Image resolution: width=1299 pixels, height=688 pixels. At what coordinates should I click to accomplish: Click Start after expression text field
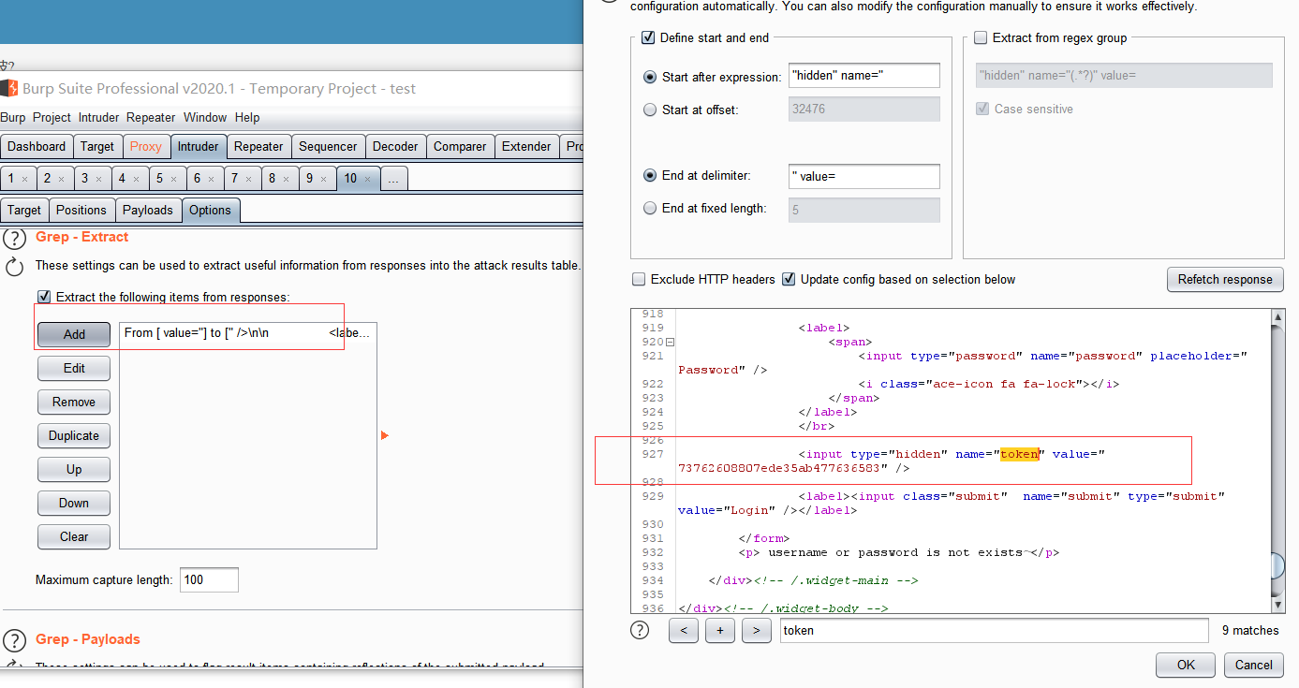pyautogui.click(x=864, y=76)
